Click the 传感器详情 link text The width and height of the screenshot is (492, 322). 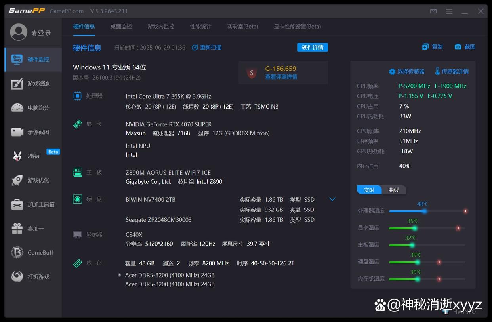[455, 72]
